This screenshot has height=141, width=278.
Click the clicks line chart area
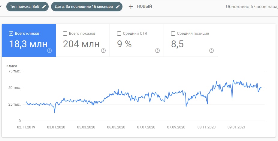[144, 96]
